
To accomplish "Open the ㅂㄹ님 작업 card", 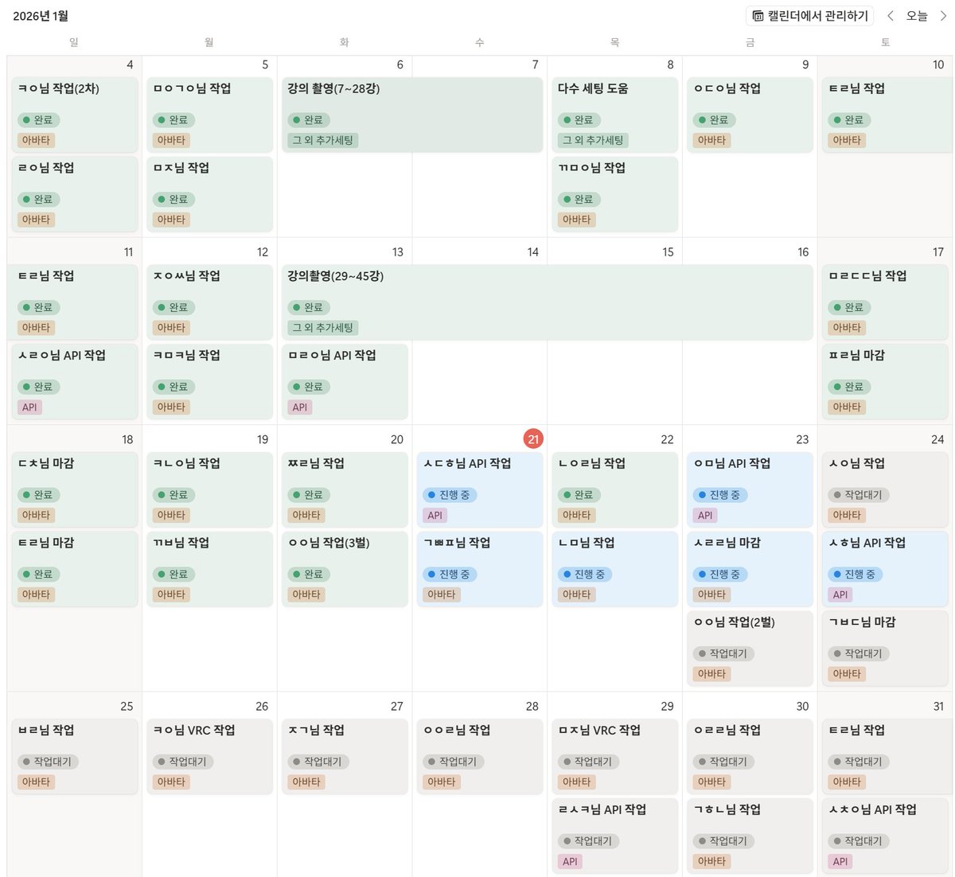I will (x=74, y=756).
